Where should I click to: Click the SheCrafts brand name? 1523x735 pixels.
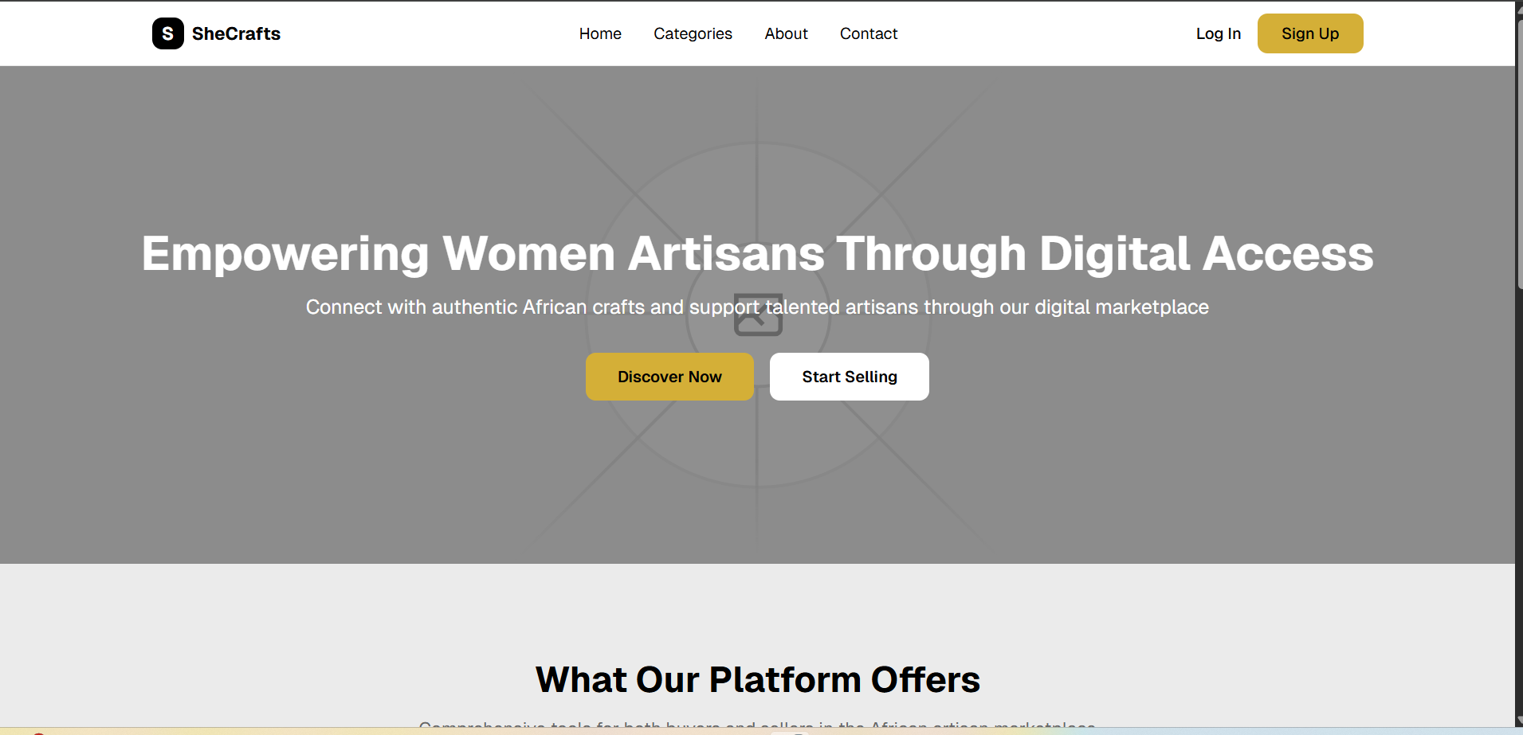236,33
